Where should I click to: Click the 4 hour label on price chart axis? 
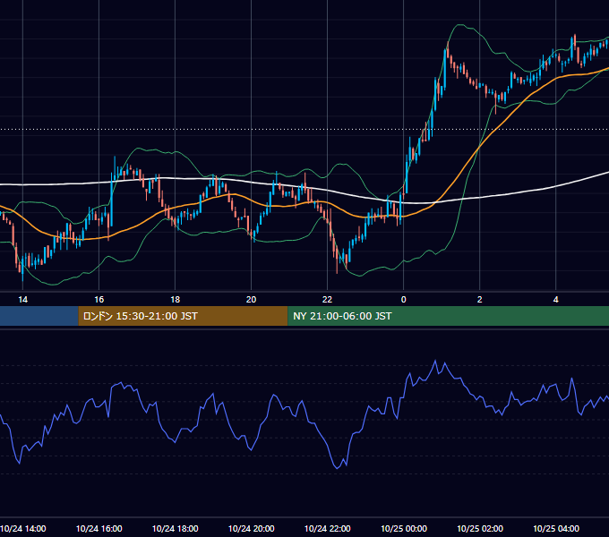tap(556, 300)
